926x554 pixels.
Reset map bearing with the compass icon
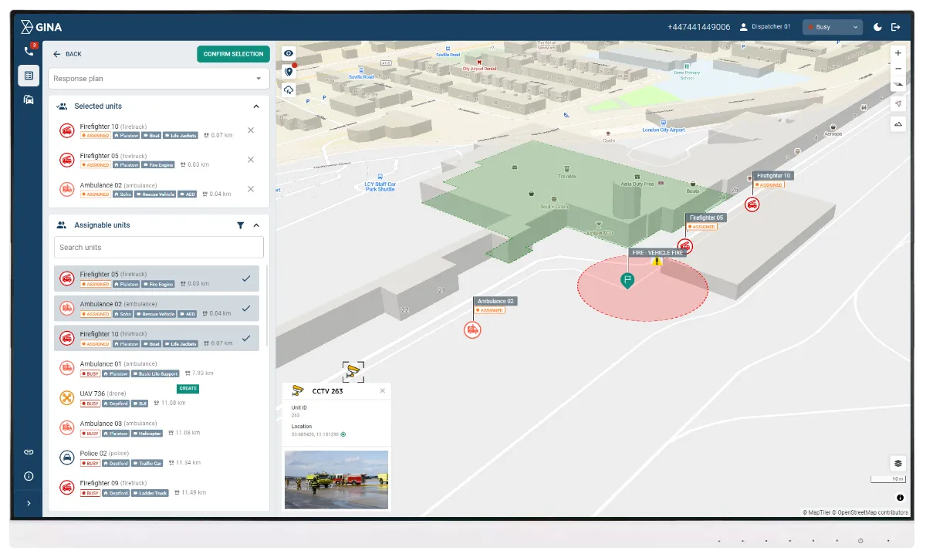[897, 103]
